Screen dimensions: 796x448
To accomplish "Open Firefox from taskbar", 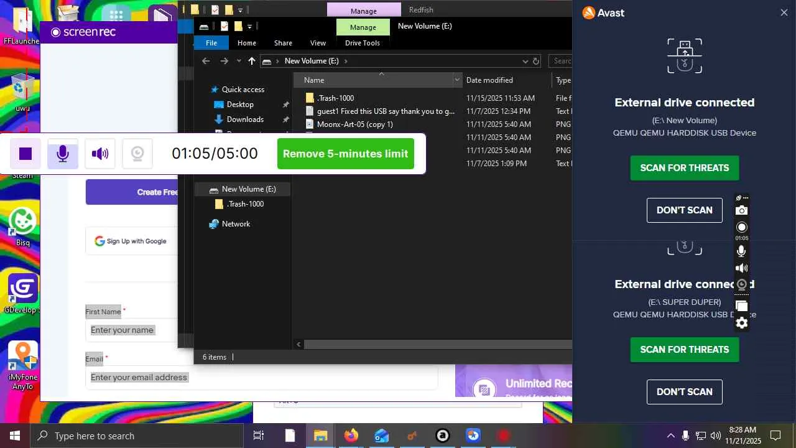I will point(351,436).
